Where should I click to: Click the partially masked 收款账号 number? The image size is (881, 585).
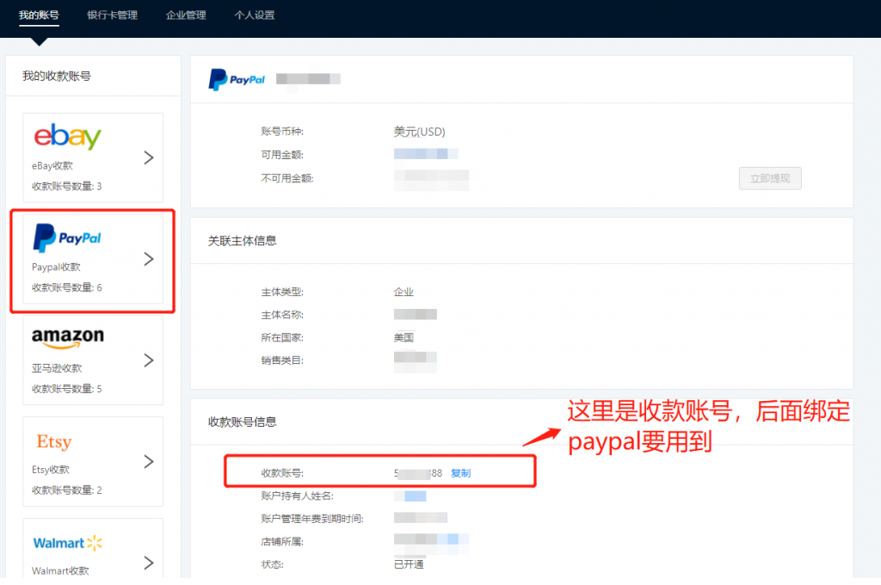pyautogui.click(x=418, y=473)
